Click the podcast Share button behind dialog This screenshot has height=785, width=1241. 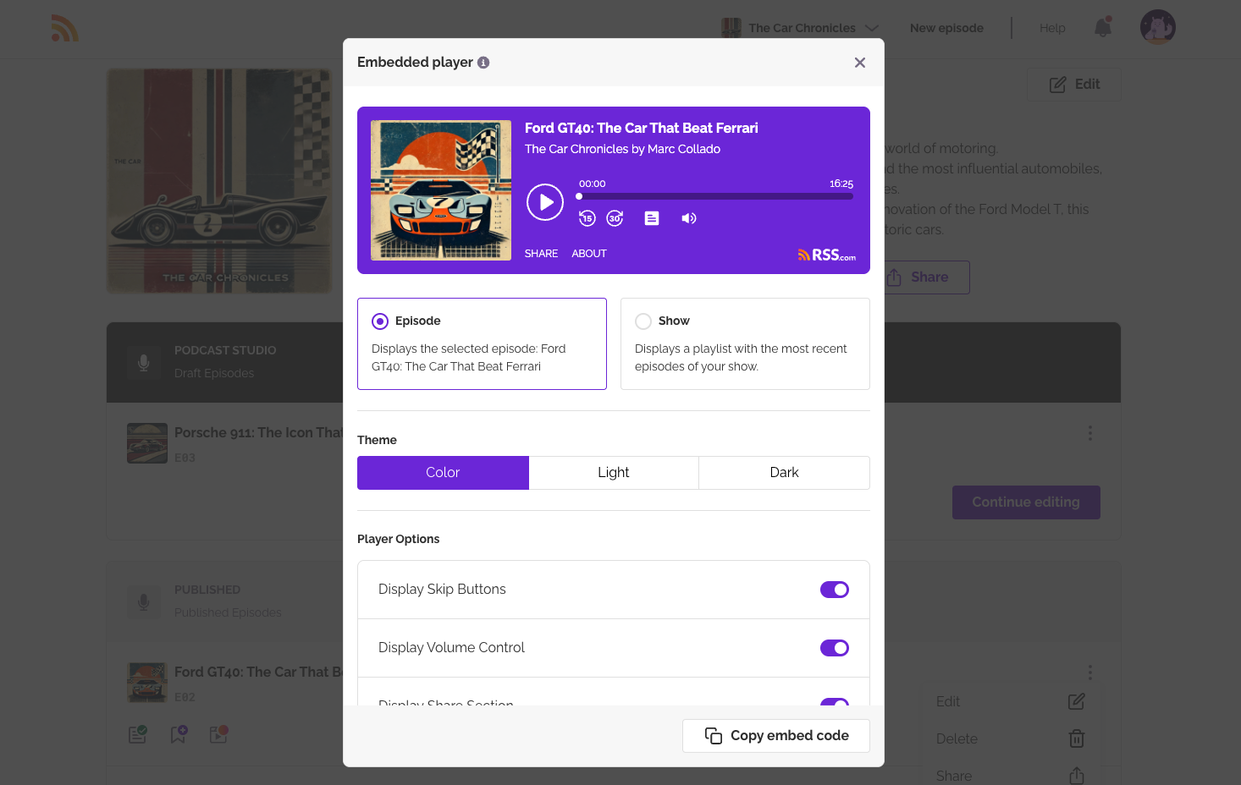(927, 277)
